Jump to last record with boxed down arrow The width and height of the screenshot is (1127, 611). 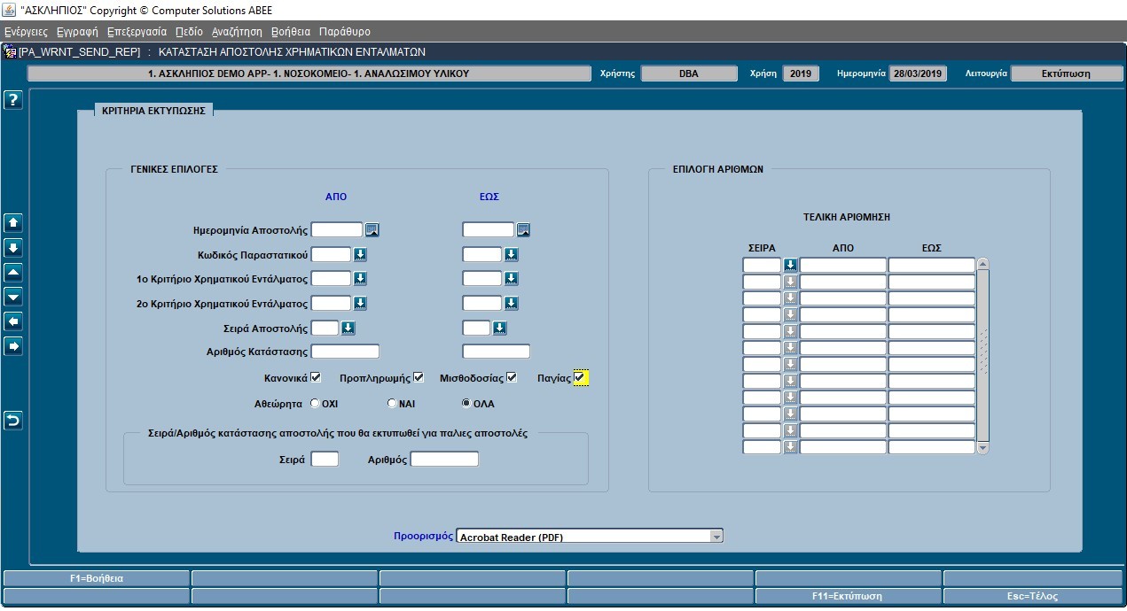13,248
